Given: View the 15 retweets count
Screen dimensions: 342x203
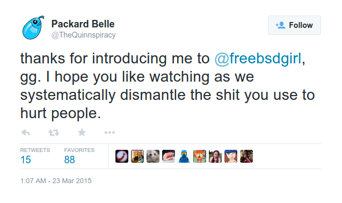Looking at the screenshot, I should pos(26,160).
